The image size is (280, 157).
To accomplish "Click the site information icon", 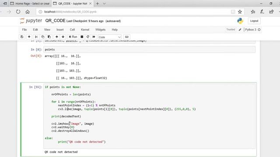I will click(40, 12).
